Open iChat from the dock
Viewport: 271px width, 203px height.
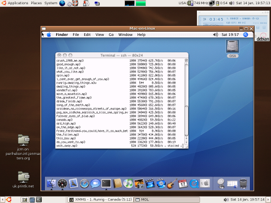point(95,183)
